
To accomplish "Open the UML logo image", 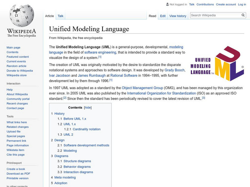I will [x=217, y=64].
